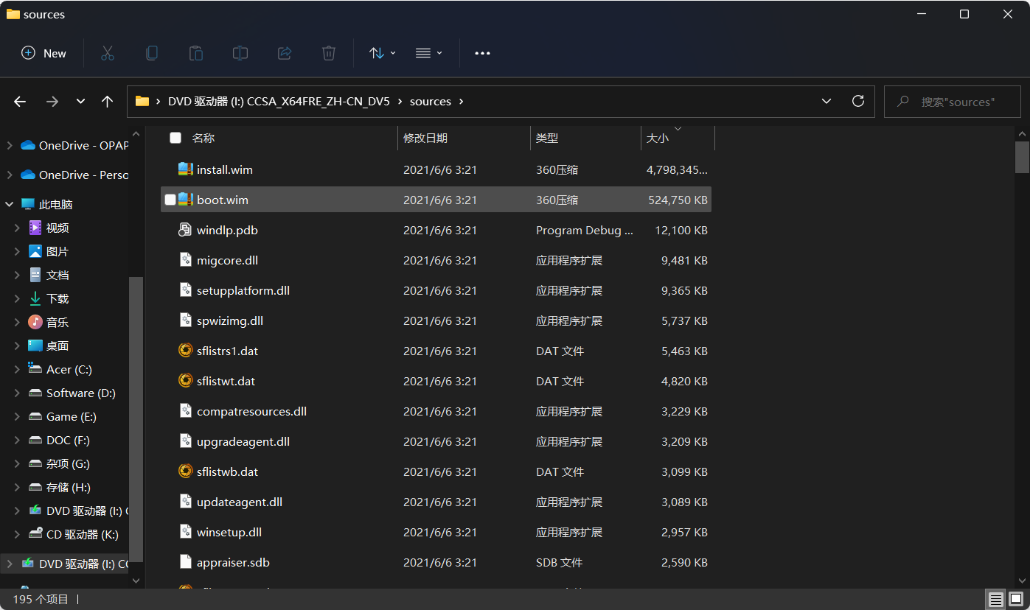Click the Rename icon in toolbar
Image resolution: width=1030 pixels, height=610 pixels.
coord(240,53)
